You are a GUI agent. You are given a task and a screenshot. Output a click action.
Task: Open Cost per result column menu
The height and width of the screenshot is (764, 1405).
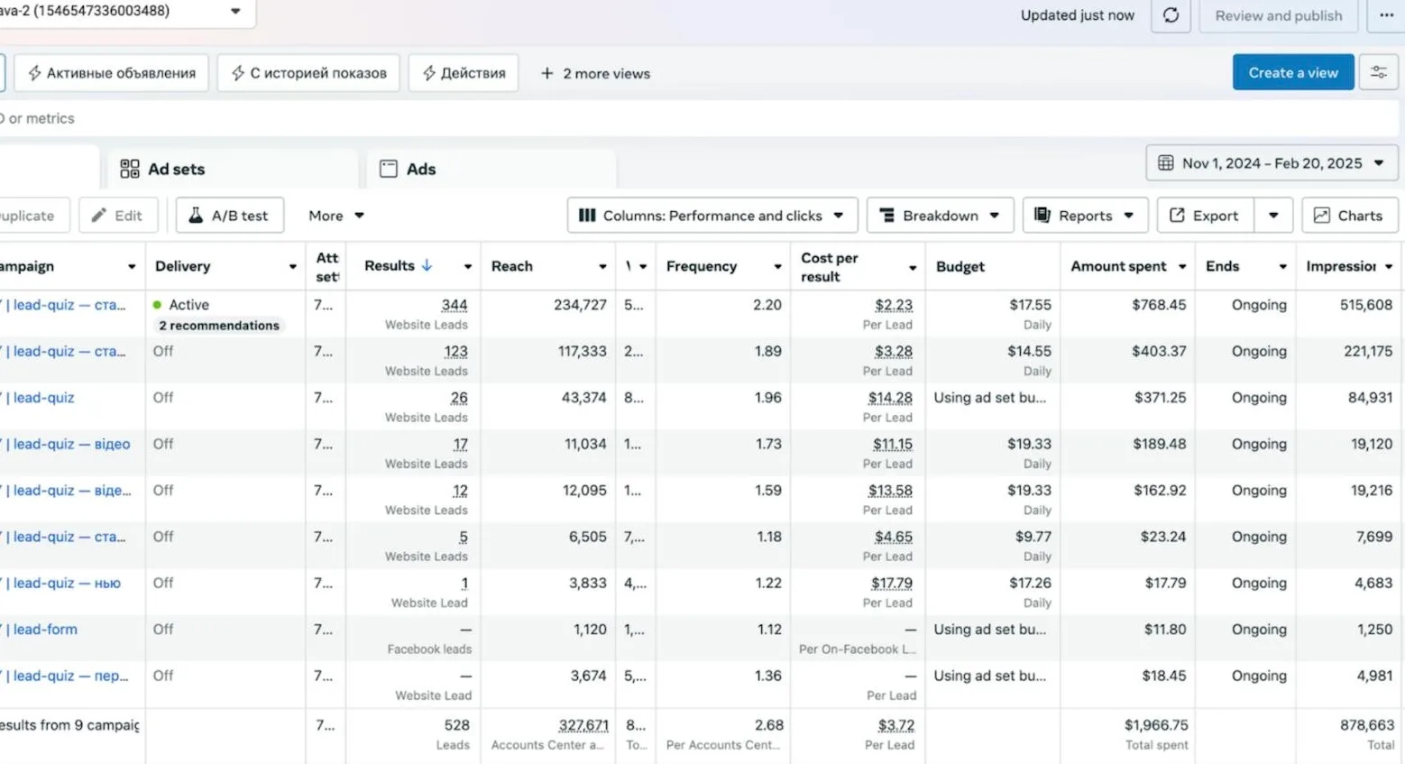tap(913, 268)
